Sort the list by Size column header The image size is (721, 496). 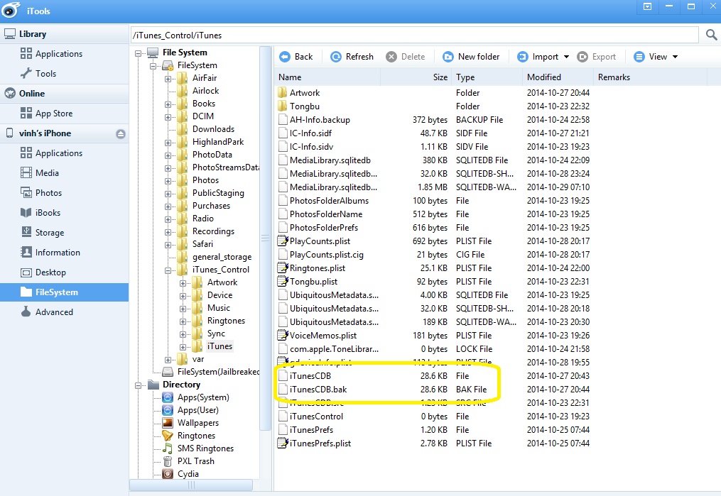440,77
